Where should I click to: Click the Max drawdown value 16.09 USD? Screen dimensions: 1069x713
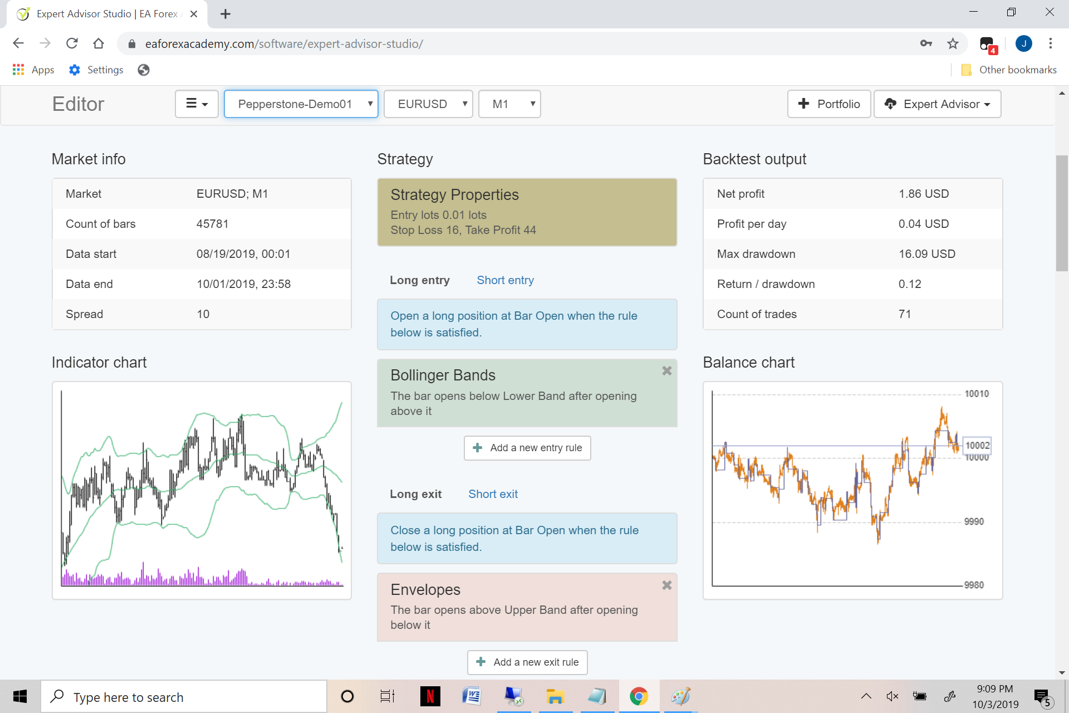point(927,254)
